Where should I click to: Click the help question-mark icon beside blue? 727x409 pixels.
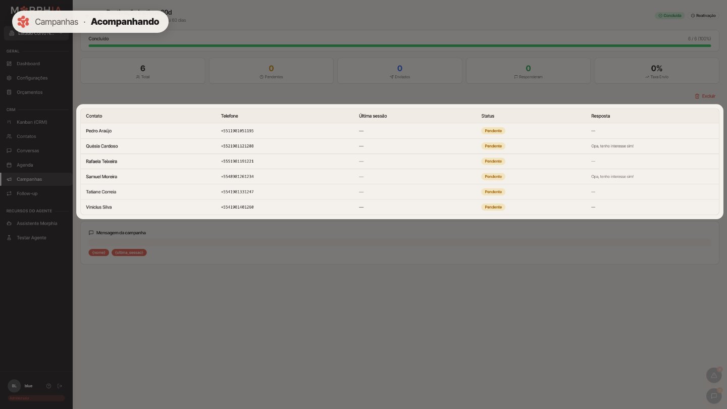point(49,386)
